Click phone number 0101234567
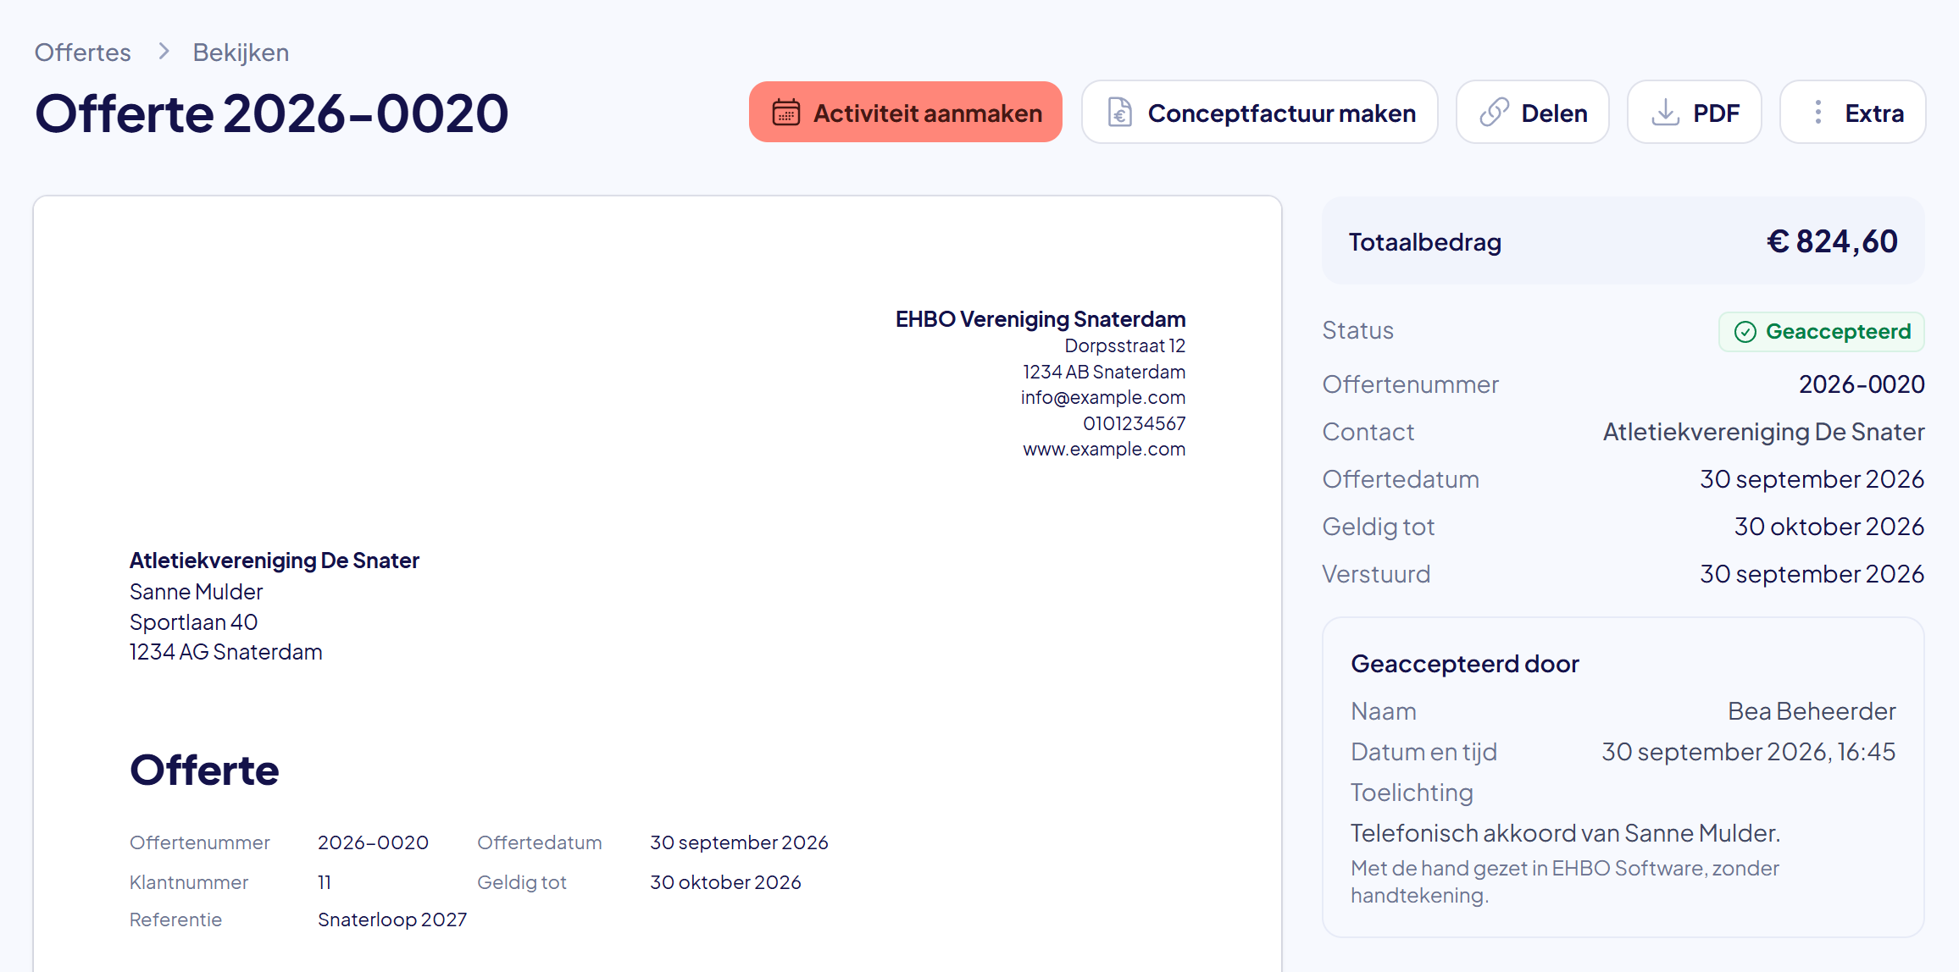Viewport: 1959px width, 972px height. click(1134, 423)
